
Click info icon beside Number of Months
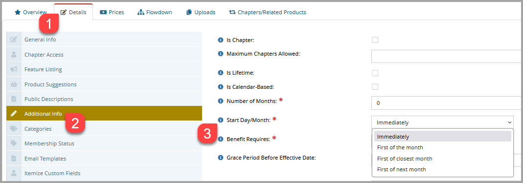point(220,101)
